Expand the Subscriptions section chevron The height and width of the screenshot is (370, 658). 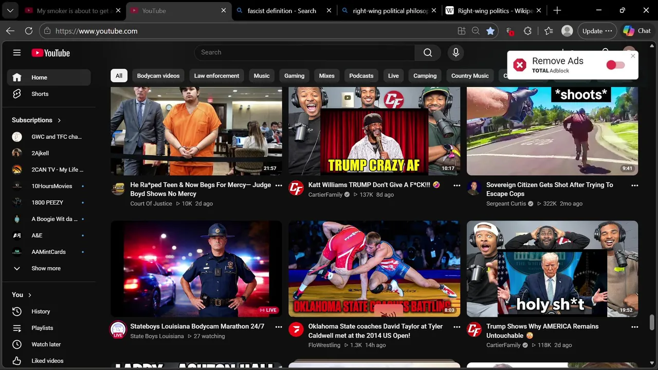click(x=59, y=120)
